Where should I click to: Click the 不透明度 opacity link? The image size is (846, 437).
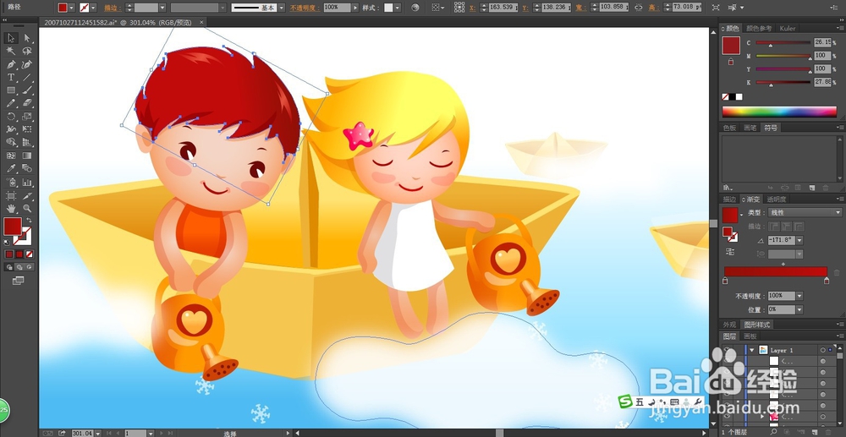(x=305, y=8)
